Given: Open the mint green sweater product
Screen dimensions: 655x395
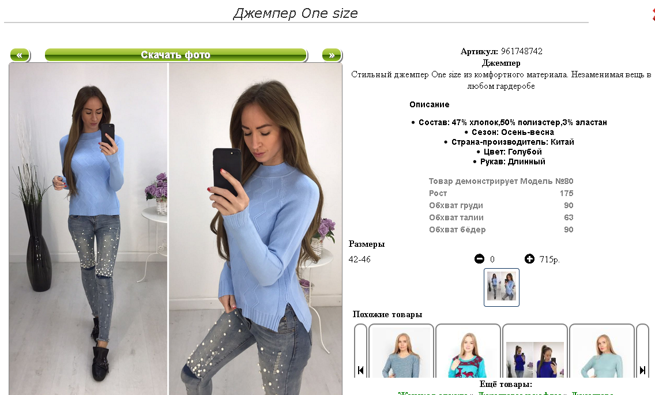Looking at the screenshot, I should pos(601,351).
